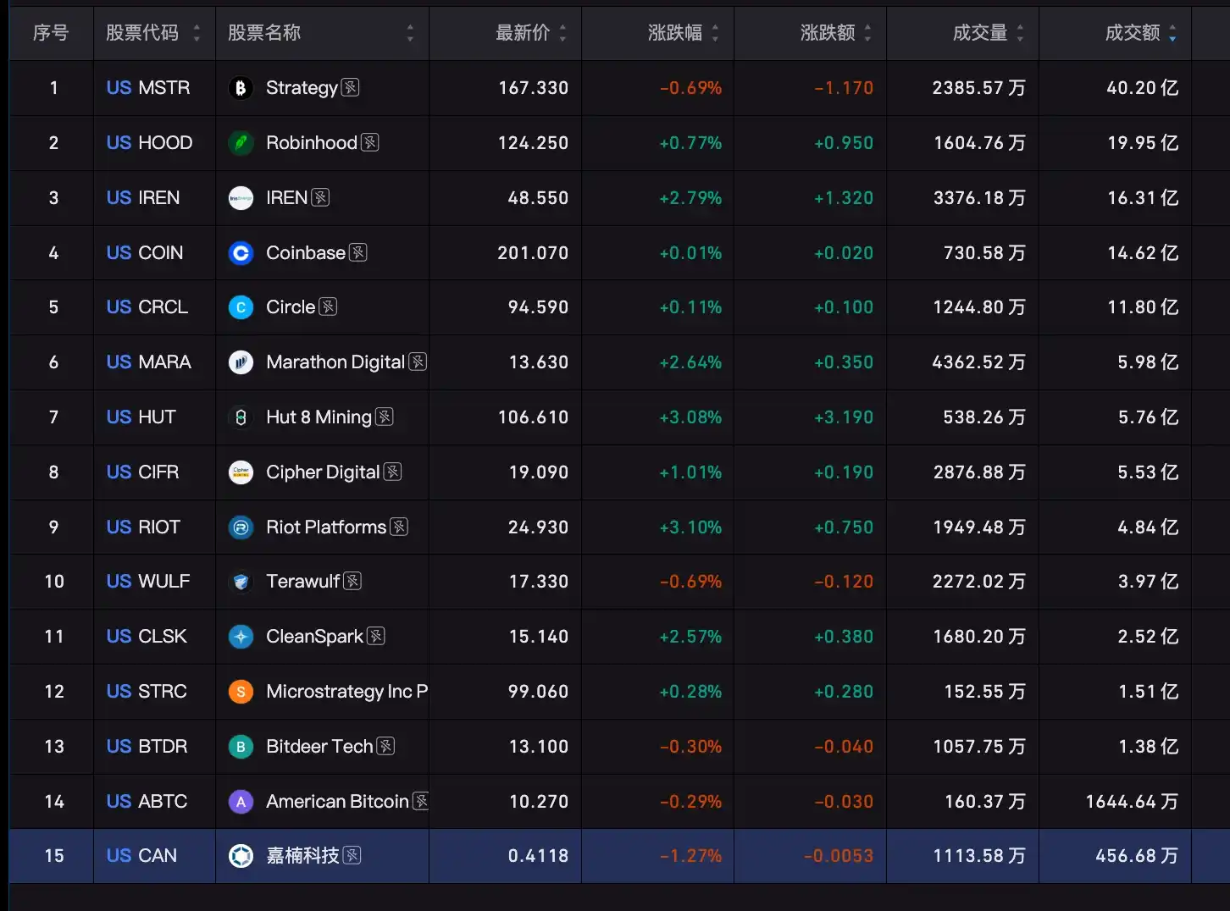The height and width of the screenshot is (911, 1230).
Task: Click the 序号 column header
Action: tap(51, 33)
